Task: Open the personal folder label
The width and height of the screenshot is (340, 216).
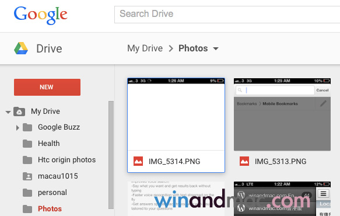Action: point(52,193)
